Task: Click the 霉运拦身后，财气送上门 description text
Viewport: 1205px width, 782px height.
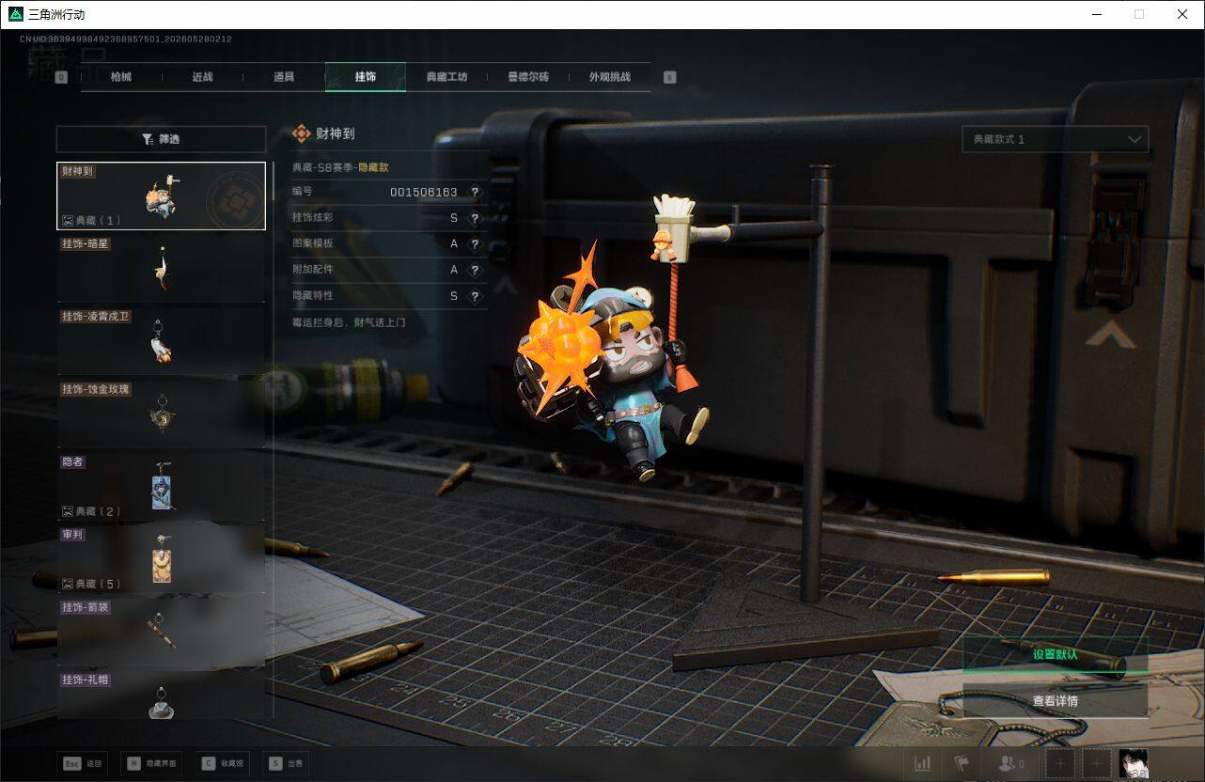Action: pos(349,322)
